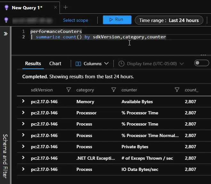Run the query

(117, 20)
